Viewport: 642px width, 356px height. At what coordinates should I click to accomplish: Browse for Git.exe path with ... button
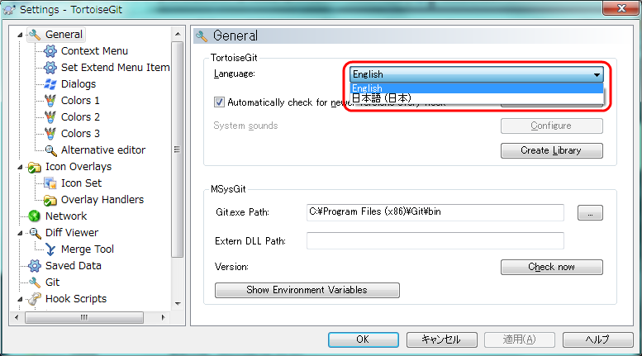[x=590, y=213]
